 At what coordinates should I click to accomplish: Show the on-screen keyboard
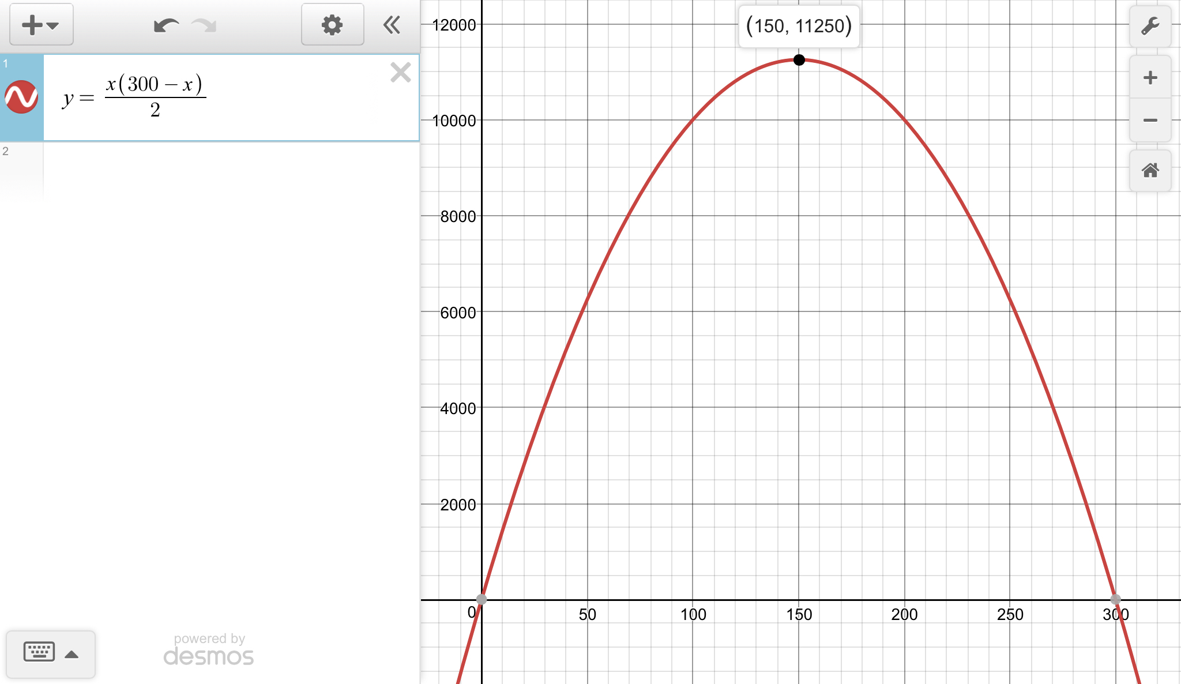39,652
